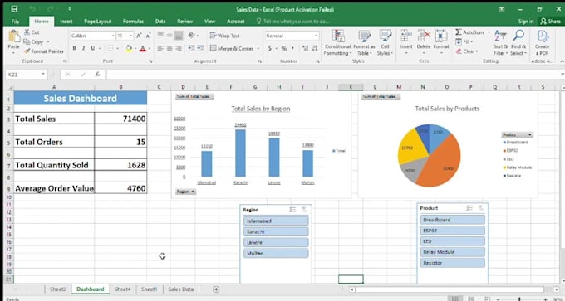Click the Paste icon in Clipboard group
The height and width of the screenshot is (301, 565).
point(13,36)
